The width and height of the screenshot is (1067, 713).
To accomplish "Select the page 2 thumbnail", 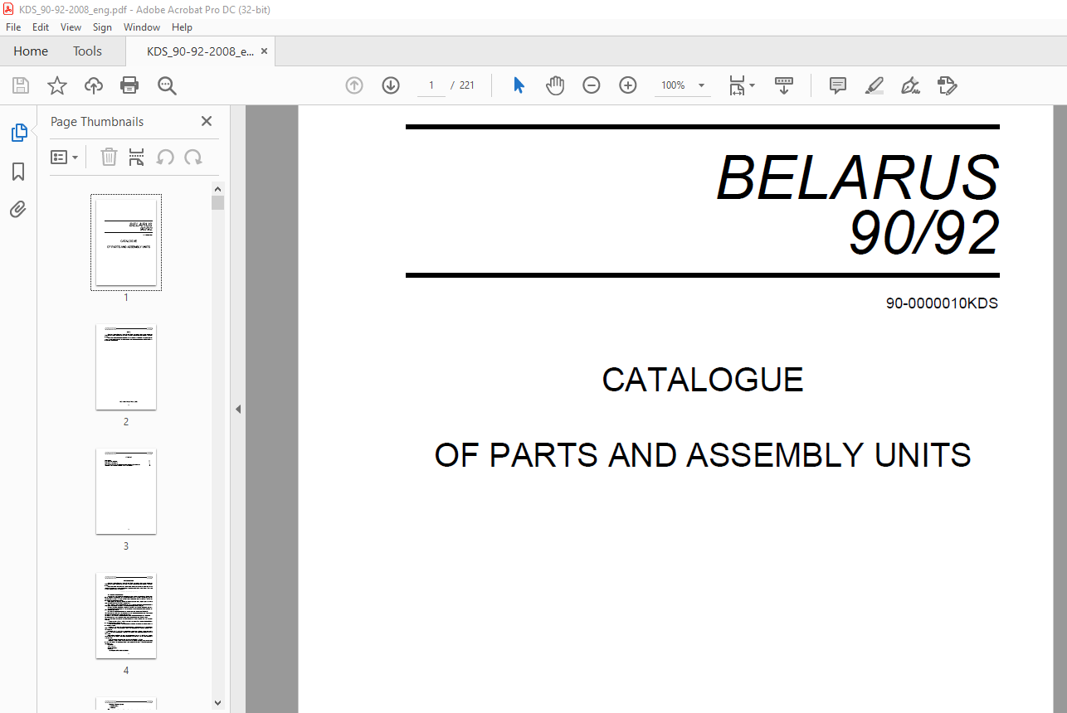I will (x=126, y=366).
